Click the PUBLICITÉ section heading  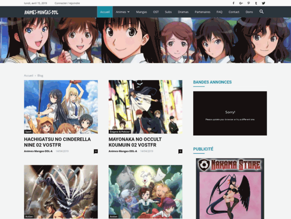click(x=203, y=149)
